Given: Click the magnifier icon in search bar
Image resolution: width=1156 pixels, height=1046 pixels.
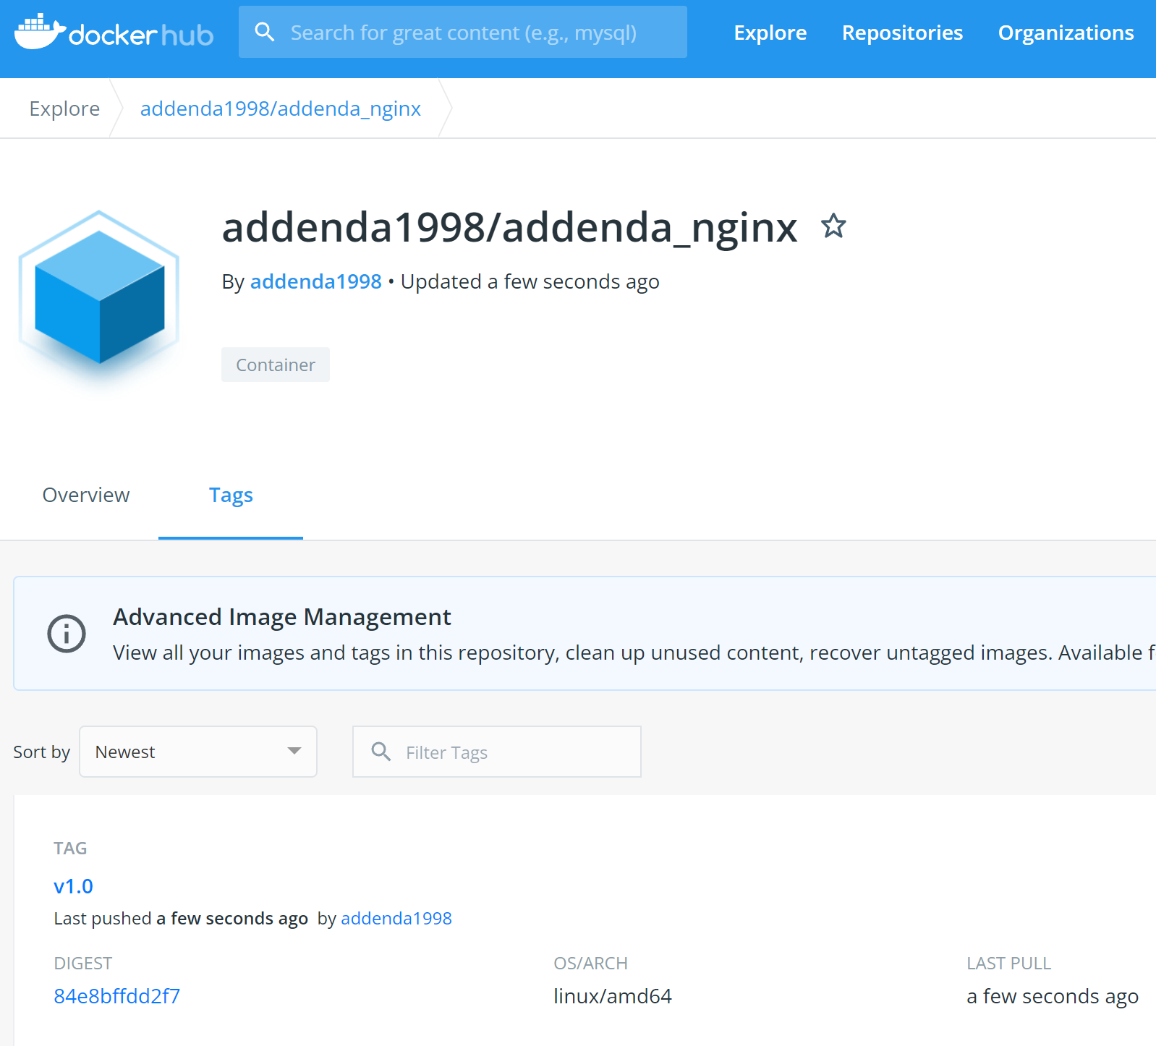Looking at the screenshot, I should 265,32.
